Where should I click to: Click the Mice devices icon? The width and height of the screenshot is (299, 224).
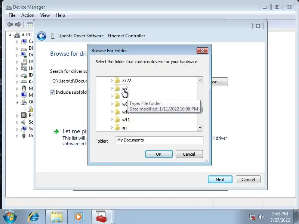point(24,88)
